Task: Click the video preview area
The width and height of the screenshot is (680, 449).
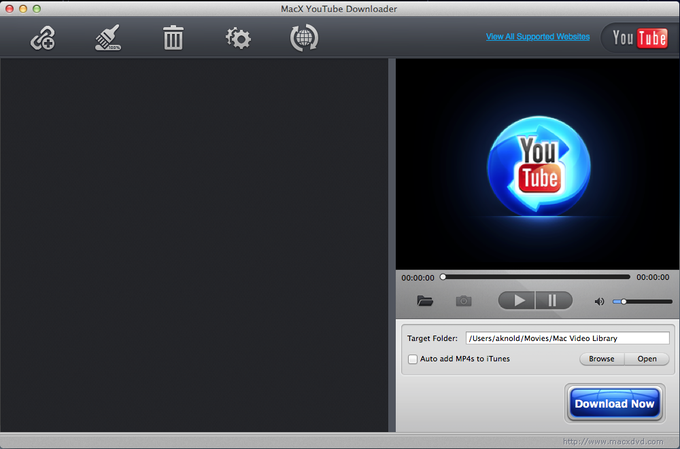Action: [x=537, y=164]
